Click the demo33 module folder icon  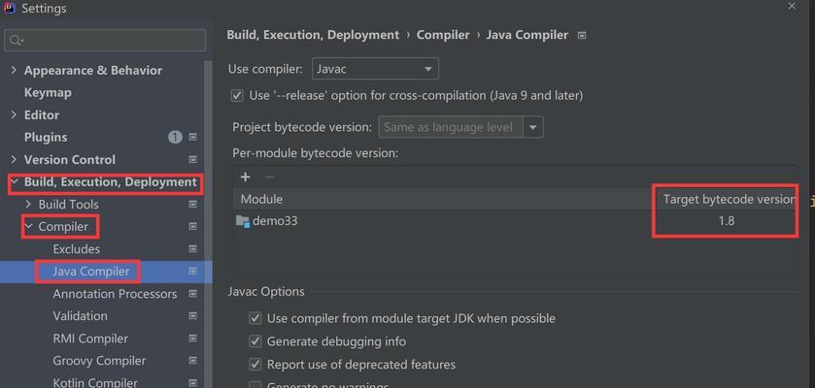243,221
